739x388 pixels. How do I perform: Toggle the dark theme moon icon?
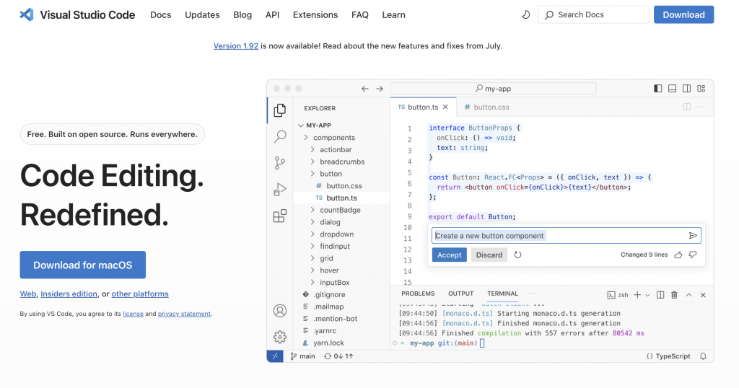coord(525,14)
